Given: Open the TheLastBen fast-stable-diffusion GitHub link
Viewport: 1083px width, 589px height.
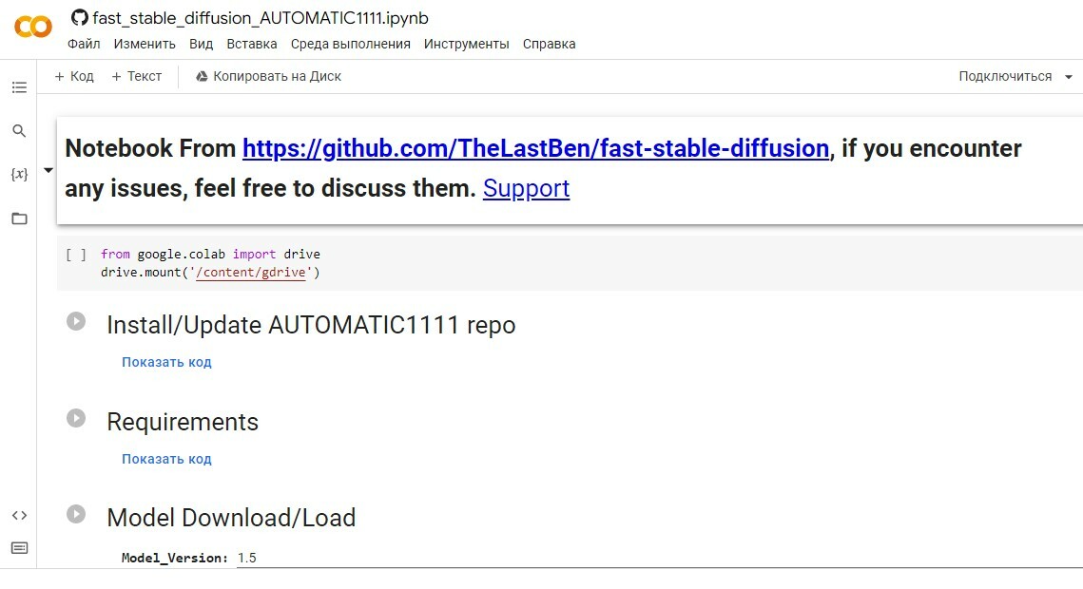Looking at the screenshot, I should 535,149.
